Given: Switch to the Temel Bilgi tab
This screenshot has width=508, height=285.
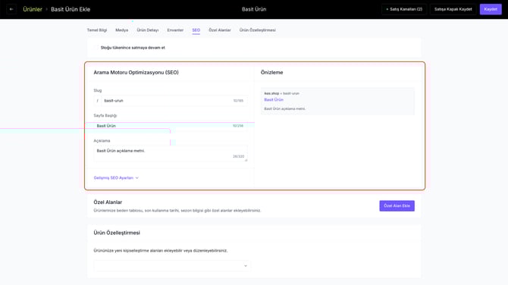Looking at the screenshot, I should coord(97,30).
